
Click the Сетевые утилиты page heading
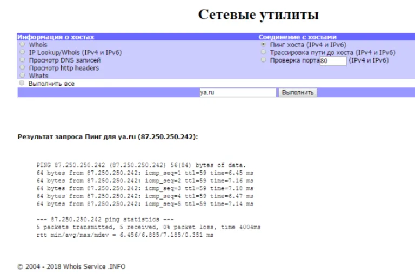coord(258,15)
